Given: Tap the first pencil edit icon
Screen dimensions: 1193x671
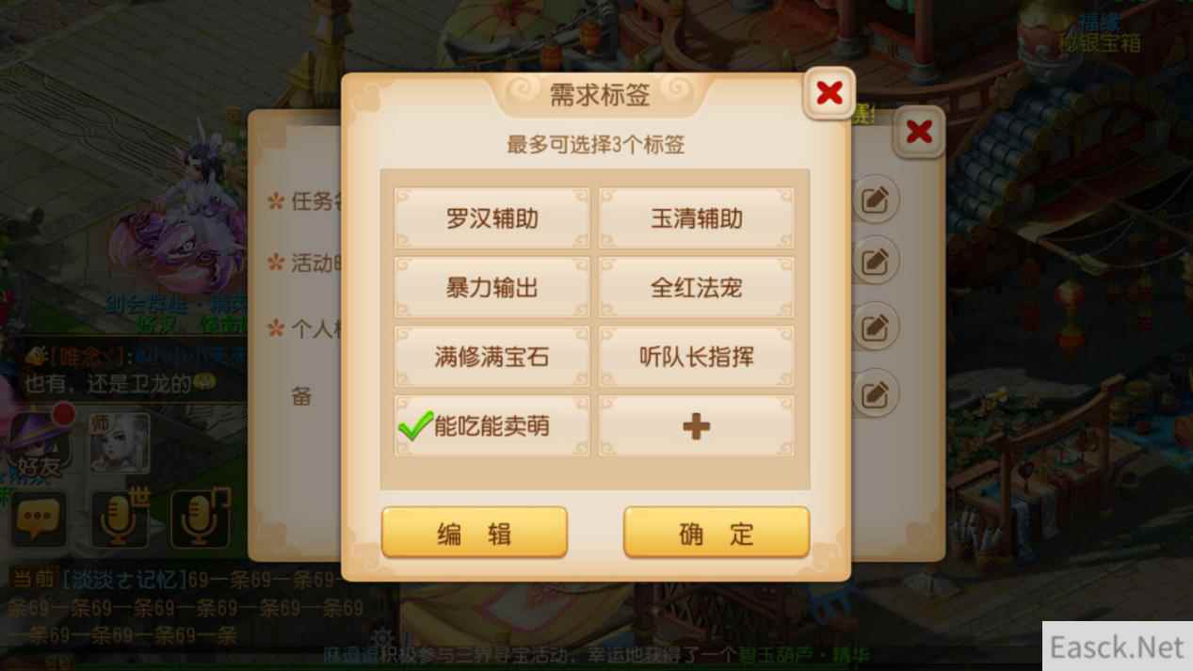Looking at the screenshot, I should [x=875, y=200].
